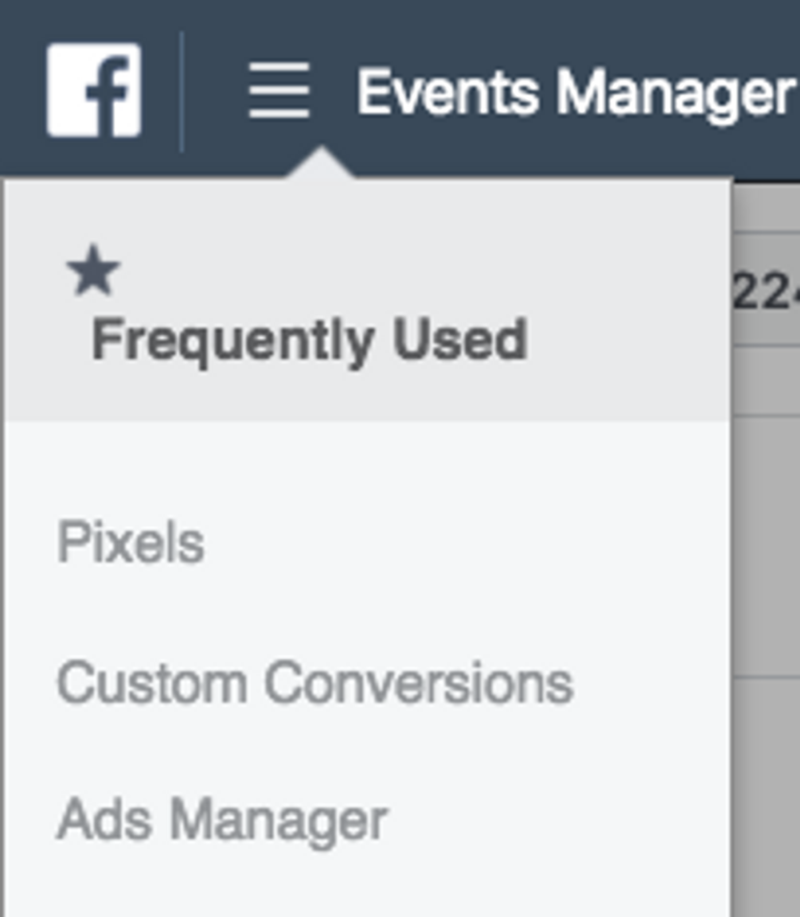Image resolution: width=800 pixels, height=917 pixels.
Task: Click blank gray area right of Frequently Used
Action: tap(629, 339)
